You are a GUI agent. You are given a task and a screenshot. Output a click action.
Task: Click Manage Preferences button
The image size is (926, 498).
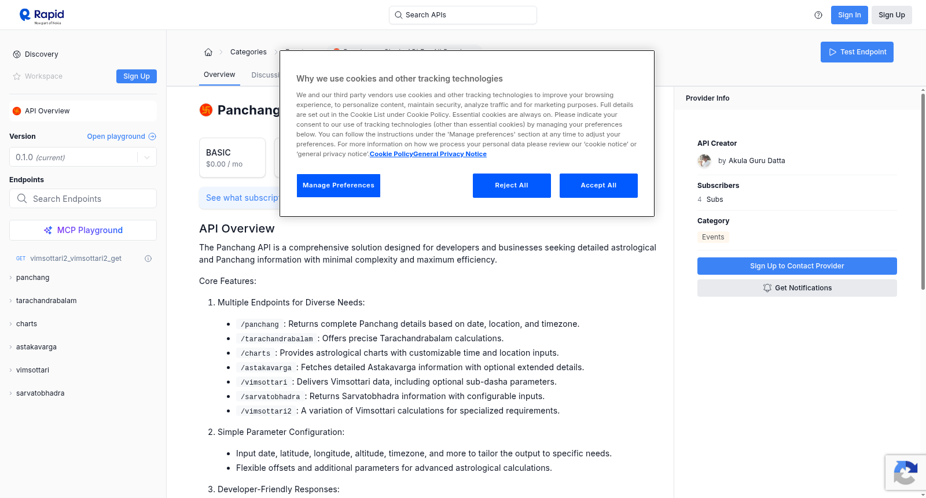point(339,186)
